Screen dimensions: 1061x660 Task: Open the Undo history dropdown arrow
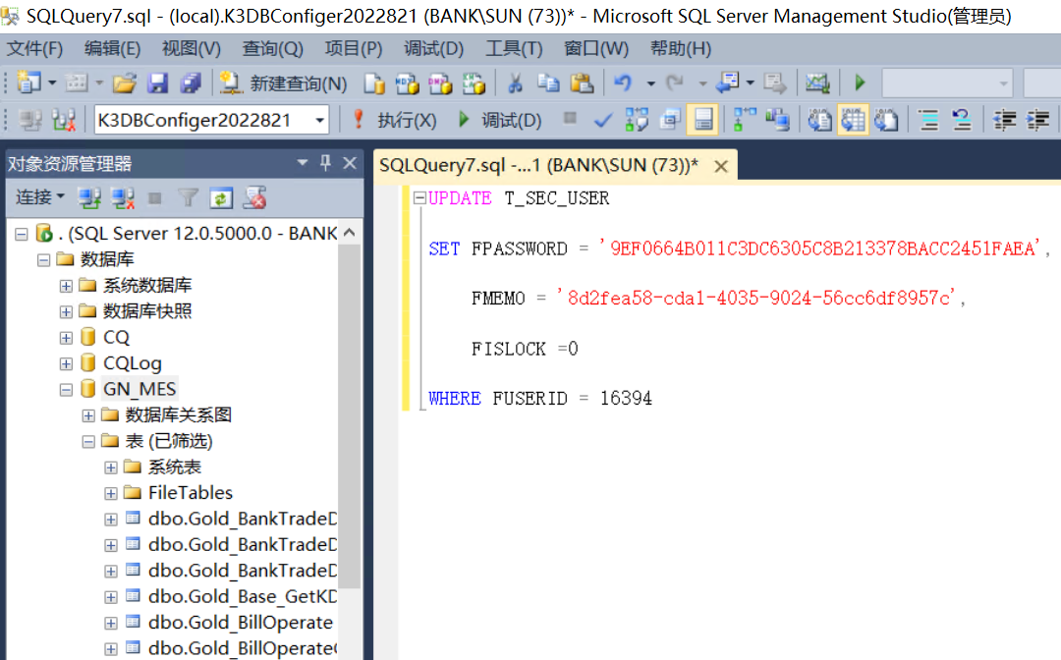[650, 83]
